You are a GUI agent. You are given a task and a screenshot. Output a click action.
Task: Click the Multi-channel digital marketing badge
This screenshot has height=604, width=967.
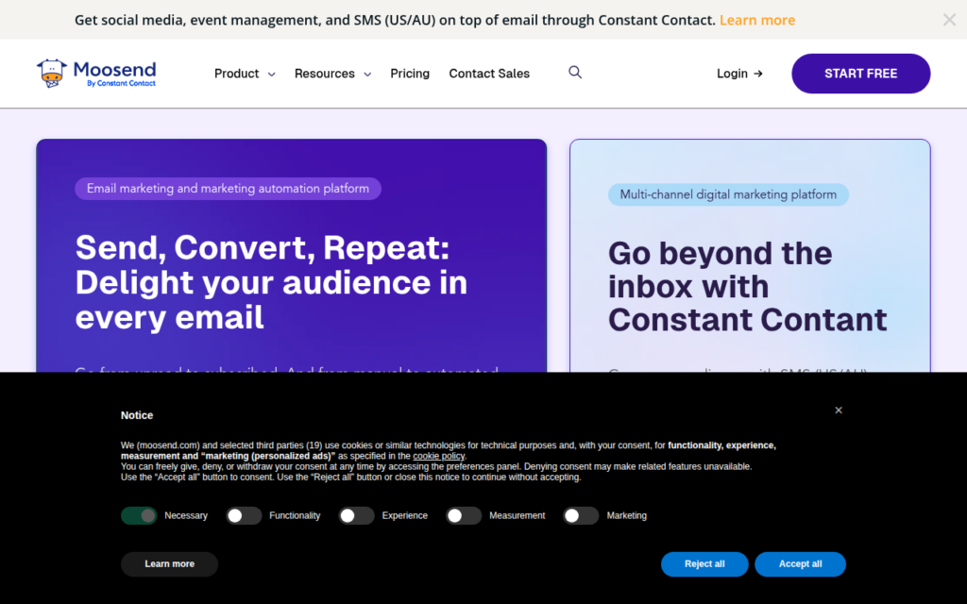pos(728,194)
